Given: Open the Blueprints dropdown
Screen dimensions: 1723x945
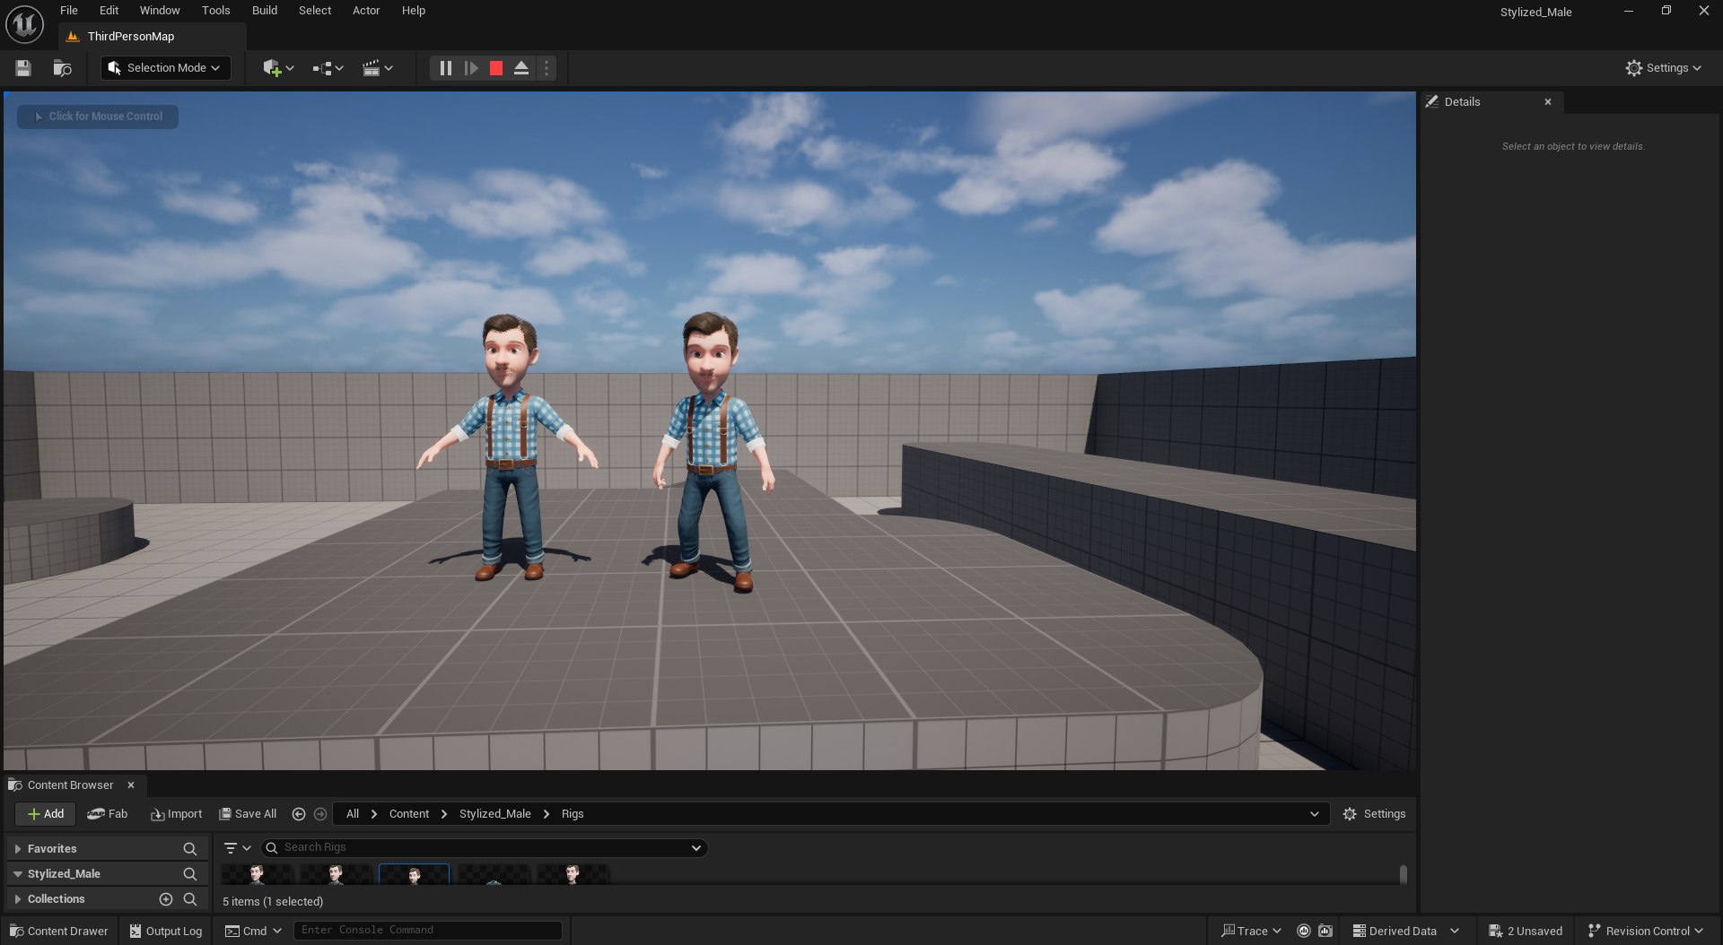Looking at the screenshot, I should click(x=328, y=68).
